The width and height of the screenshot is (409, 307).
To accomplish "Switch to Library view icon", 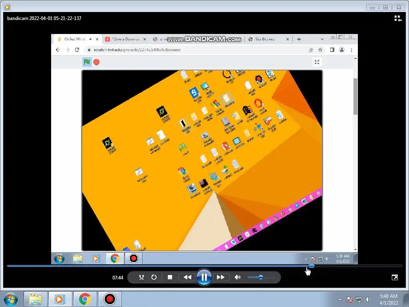I will pos(398,18).
